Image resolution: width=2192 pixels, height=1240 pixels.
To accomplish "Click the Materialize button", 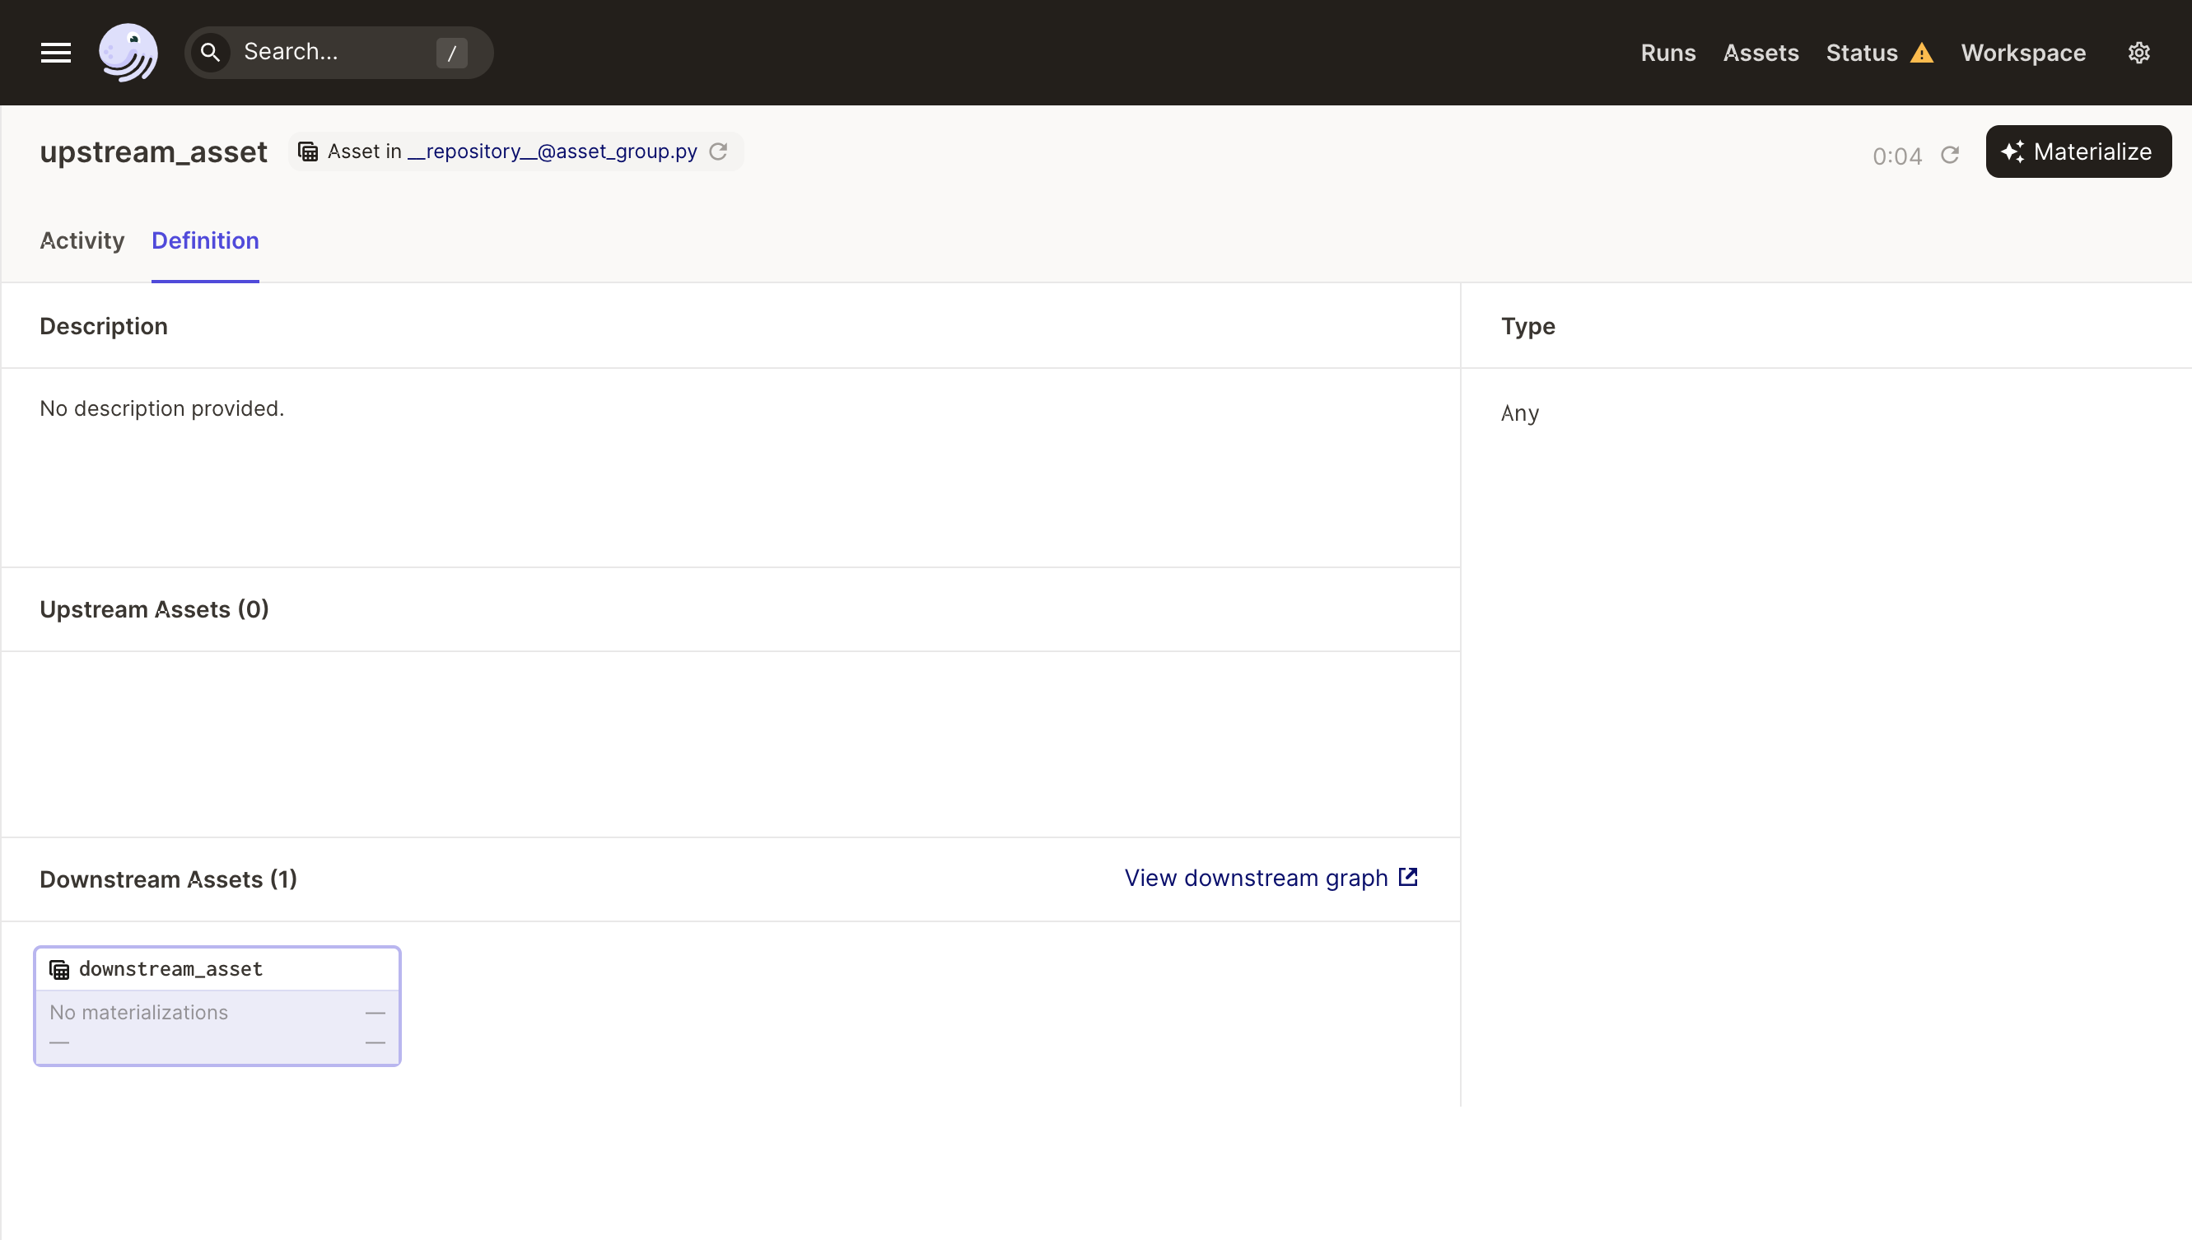I will (2078, 151).
